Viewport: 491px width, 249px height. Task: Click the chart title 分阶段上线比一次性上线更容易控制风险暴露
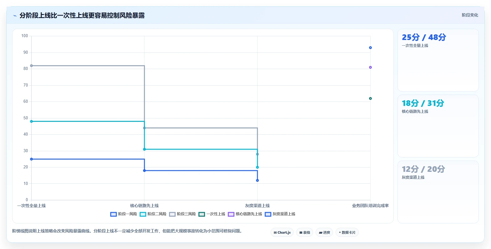pyautogui.click(x=82, y=16)
